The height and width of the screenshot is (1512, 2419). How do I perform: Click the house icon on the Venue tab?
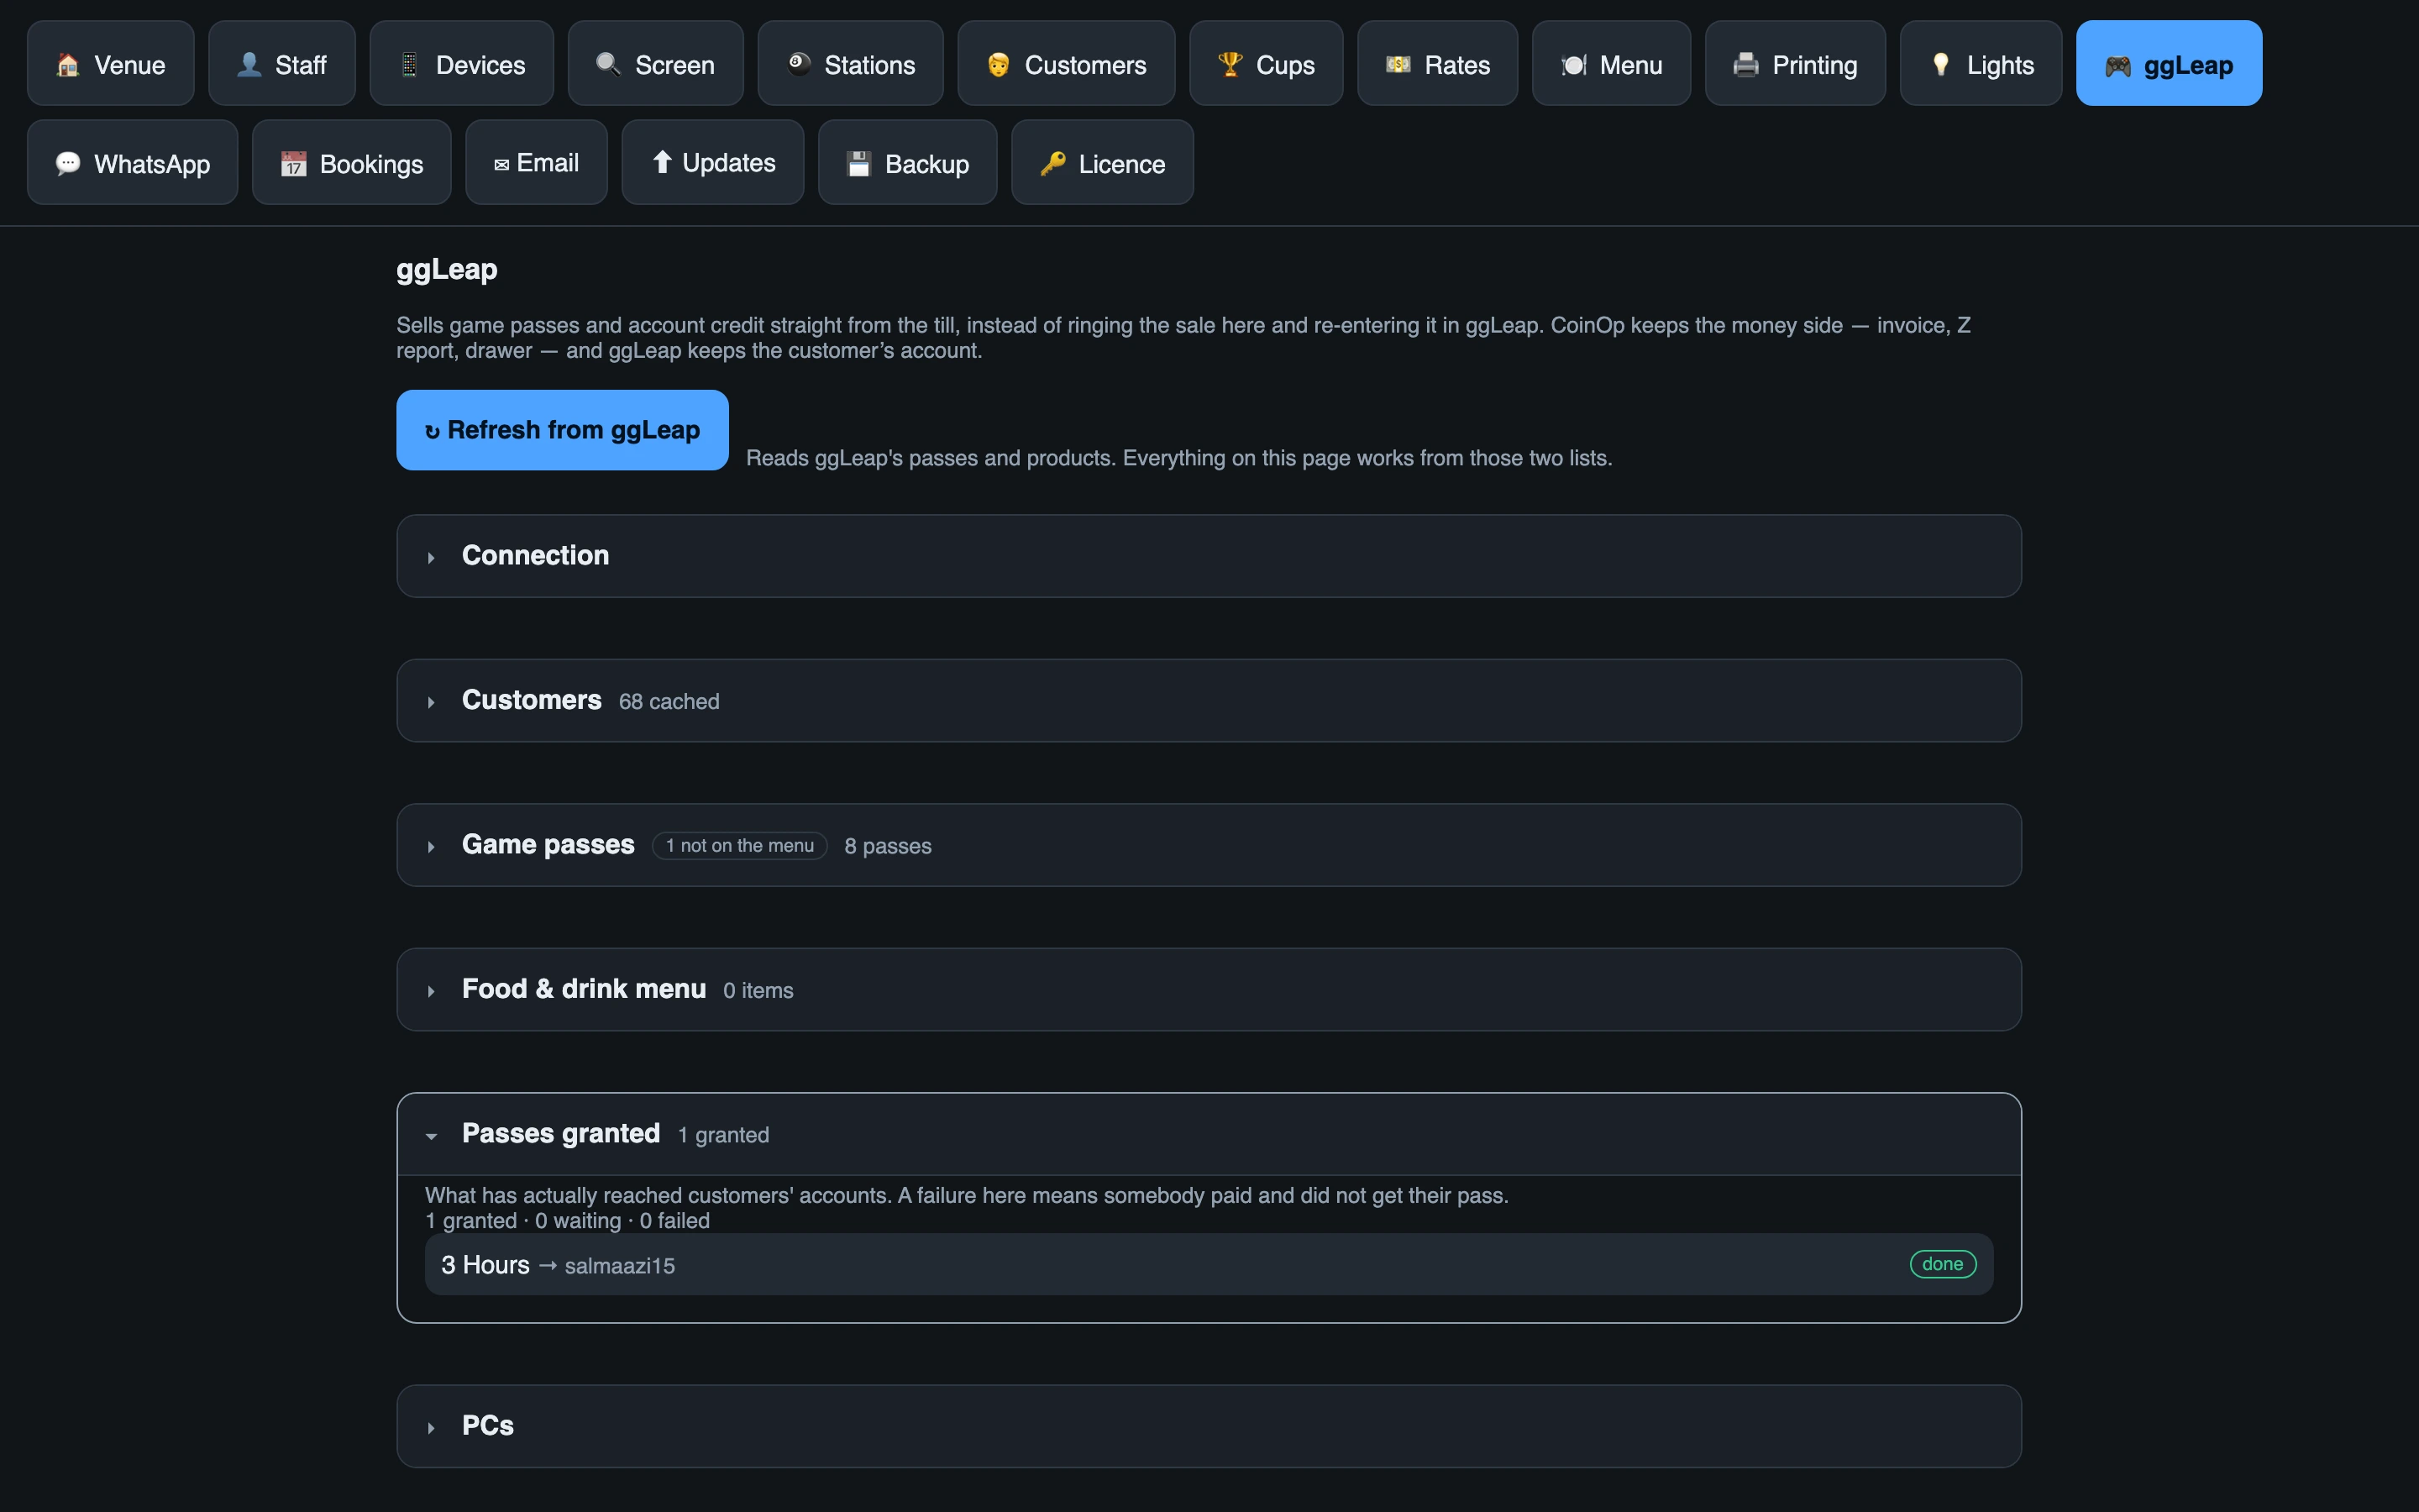(x=68, y=65)
